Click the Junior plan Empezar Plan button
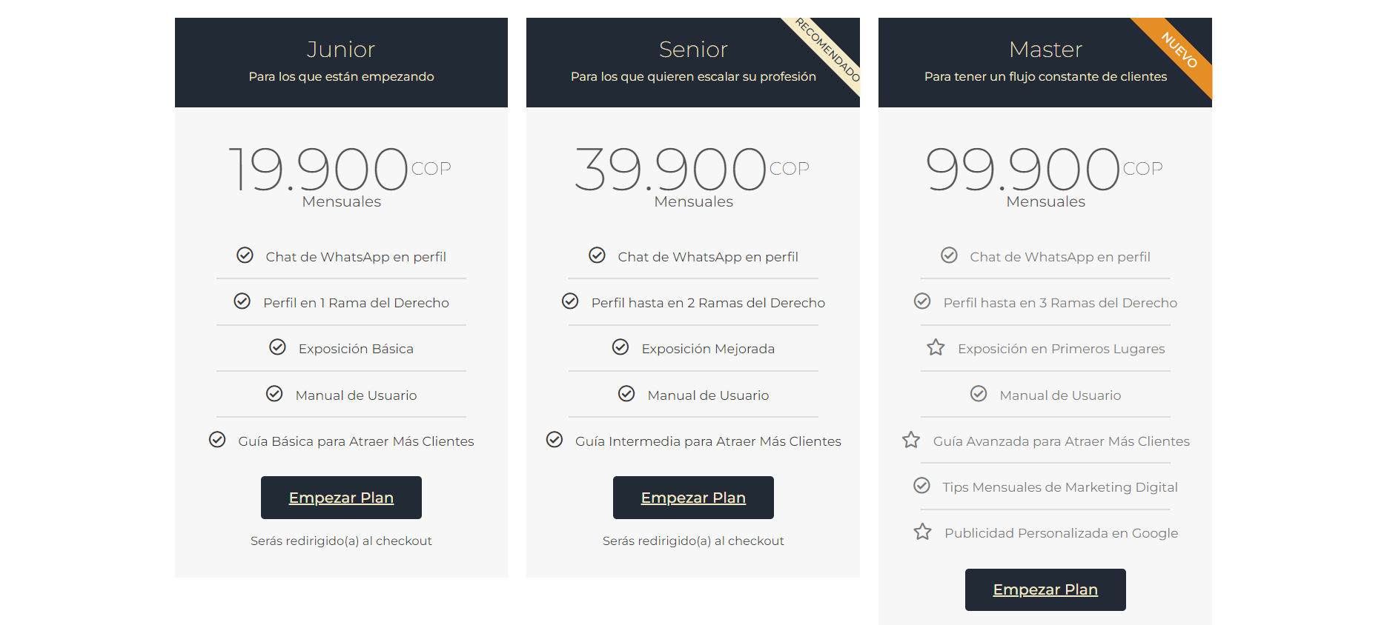Image resolution: width=1390 pixels, height=625 pixels. pyautogui.click(x=341, y=498)
